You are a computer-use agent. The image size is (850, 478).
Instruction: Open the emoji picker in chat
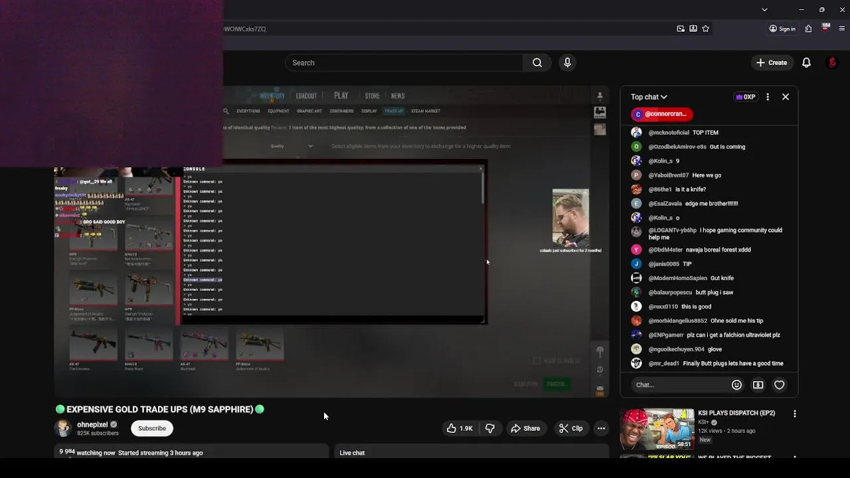tap(736, 385)
